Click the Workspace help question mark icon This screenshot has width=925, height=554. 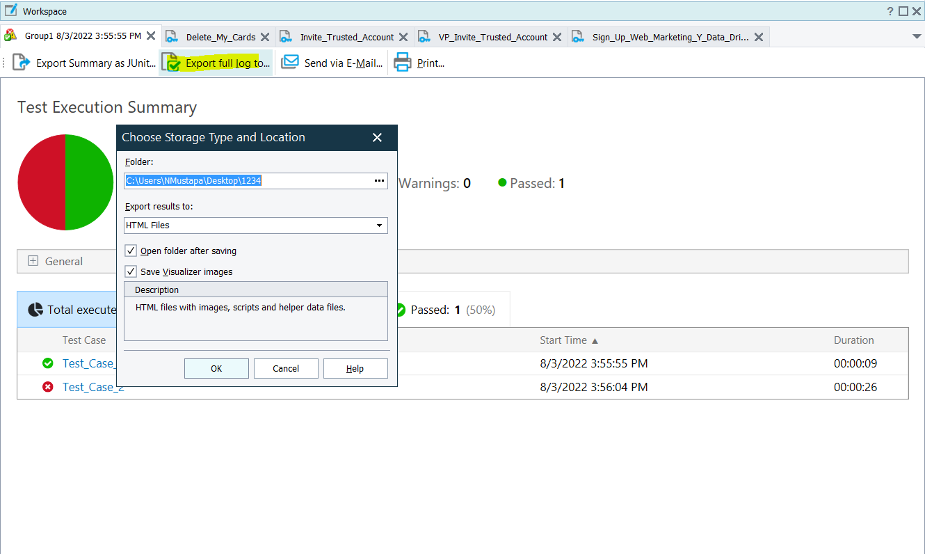(x=890, y=11)
